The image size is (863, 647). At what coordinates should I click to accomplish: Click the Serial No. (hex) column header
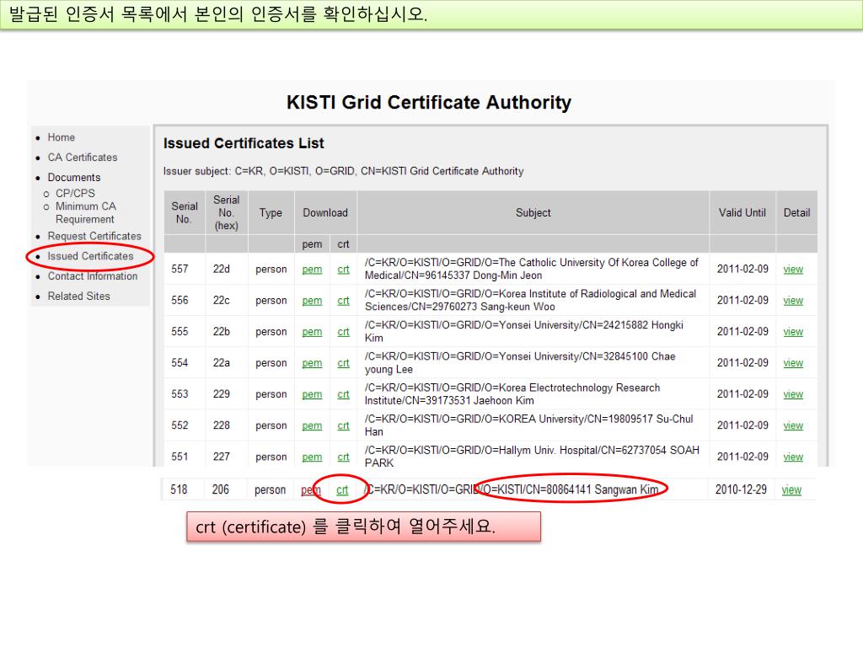pyautogui.click(x=226, y=212)
